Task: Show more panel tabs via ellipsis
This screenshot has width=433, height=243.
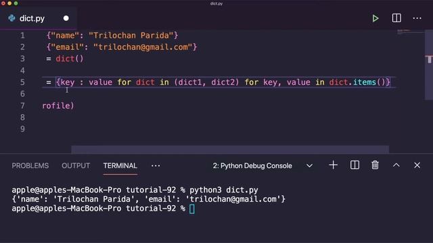Action: point(156,165)
